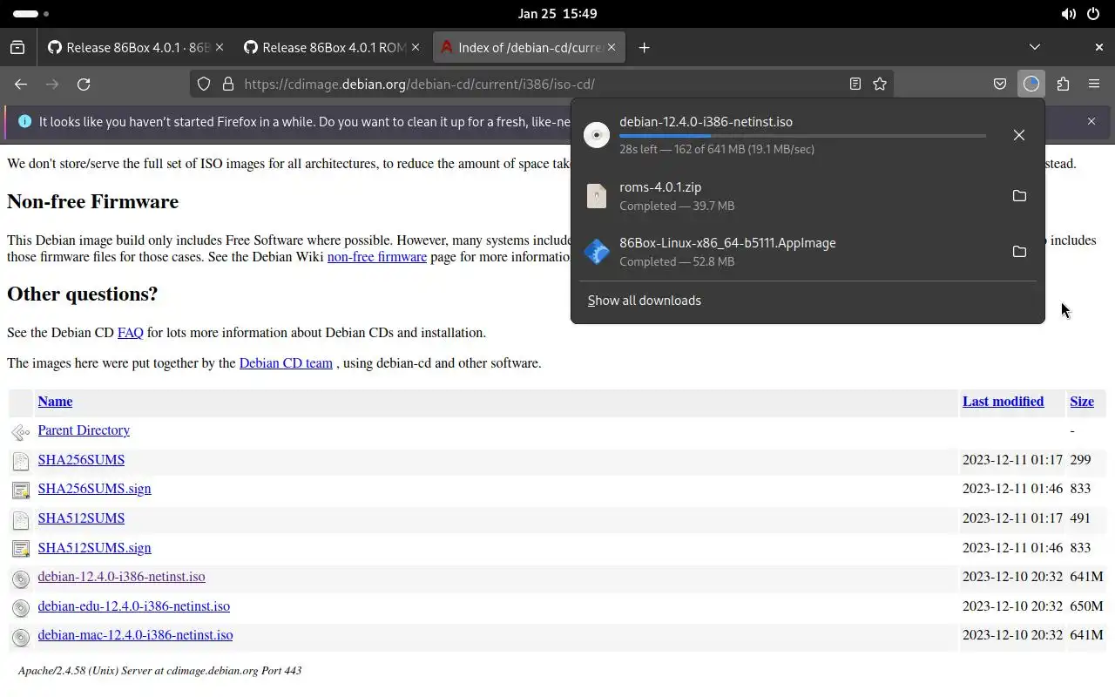1115x697 pixels.
Task: Click the debian-mac iso disc icon in listing
Action: 21,637
